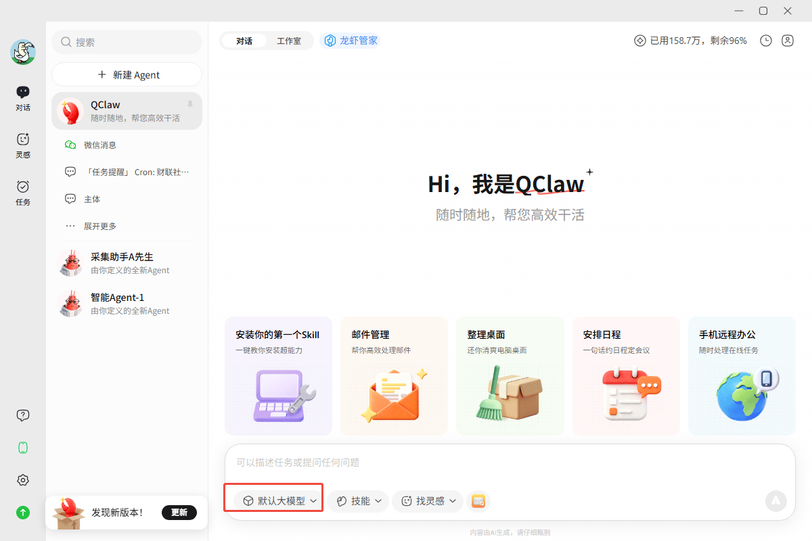The width and height of the screenshot is (812, 541).
Task: Open the mobile phone connection icon
Action: [x=23, y=448]
